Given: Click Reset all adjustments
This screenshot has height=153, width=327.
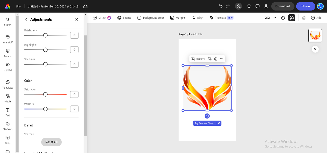Looking at the screenshot, I should 51,142.
